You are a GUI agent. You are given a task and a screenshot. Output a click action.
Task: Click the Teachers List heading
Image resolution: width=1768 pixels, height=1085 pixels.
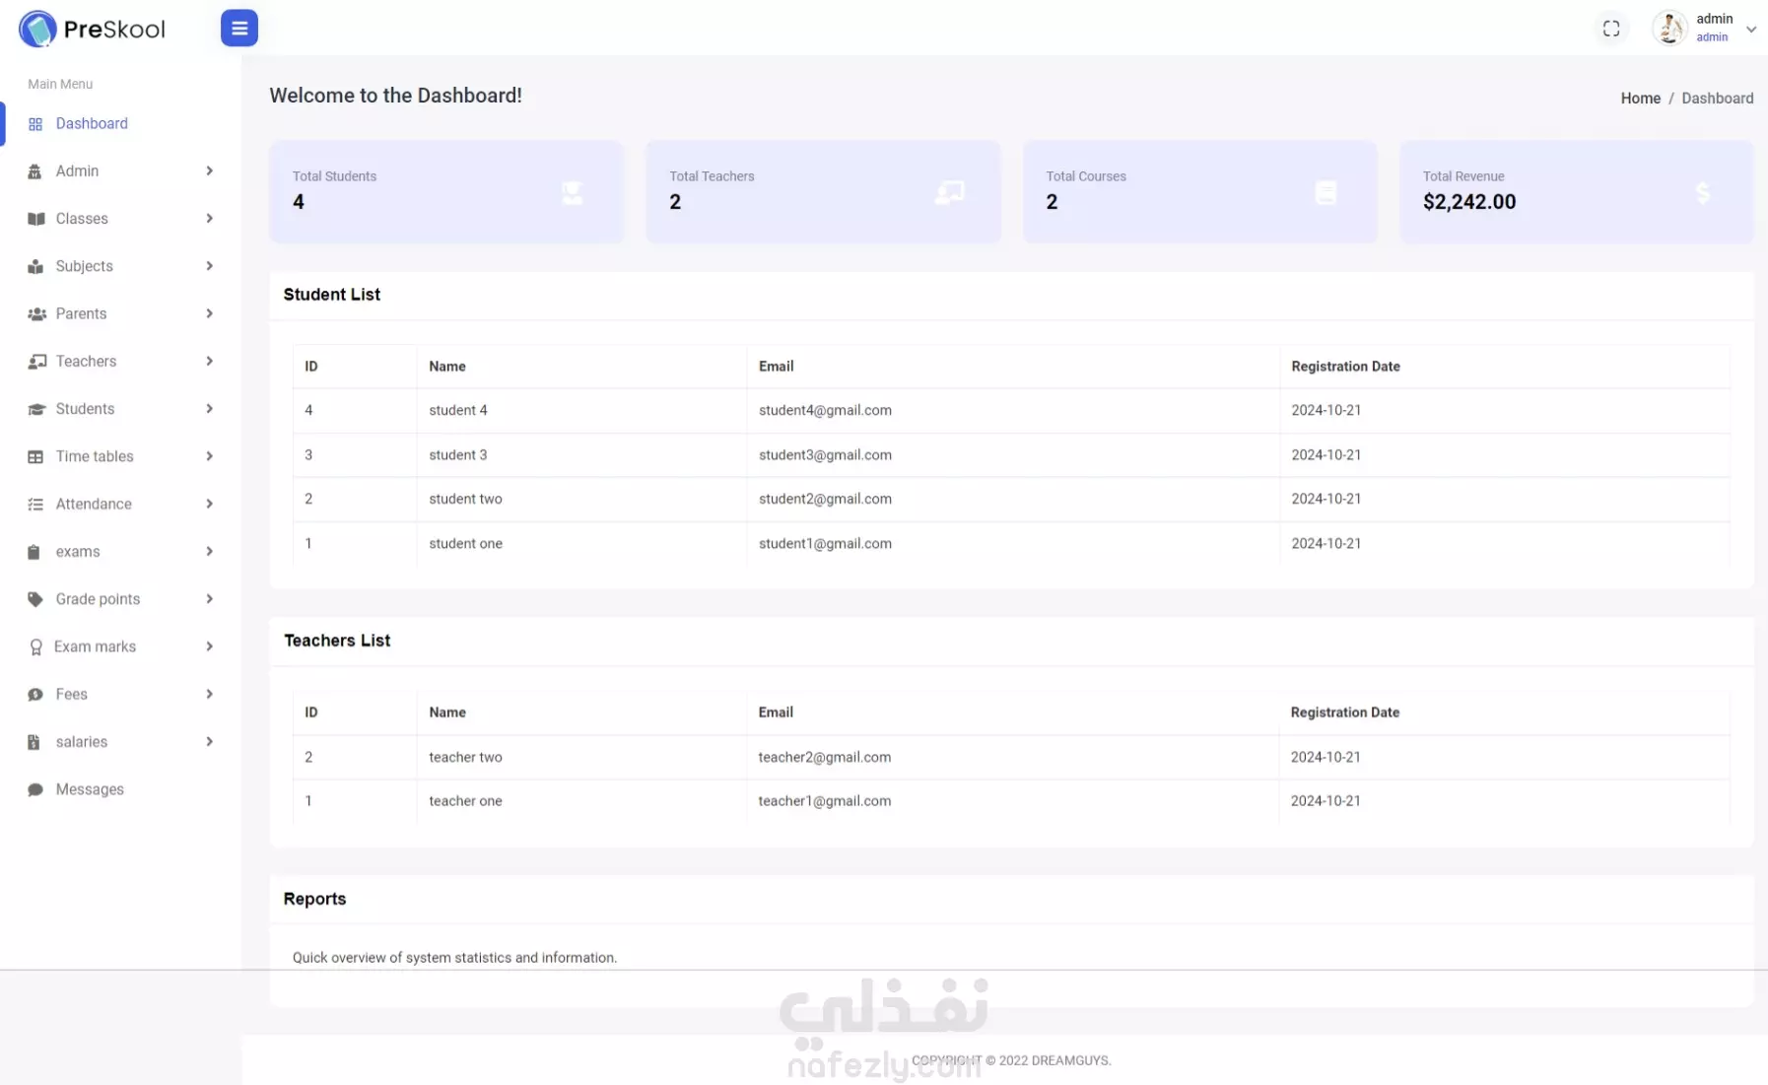pos(337,641)
